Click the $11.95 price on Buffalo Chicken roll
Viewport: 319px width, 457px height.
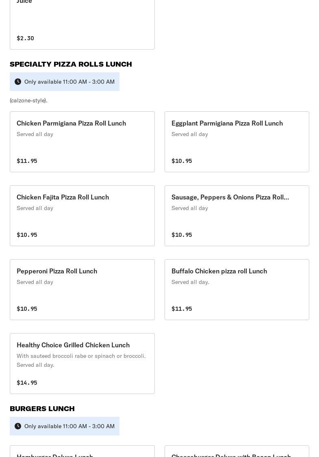182,309
